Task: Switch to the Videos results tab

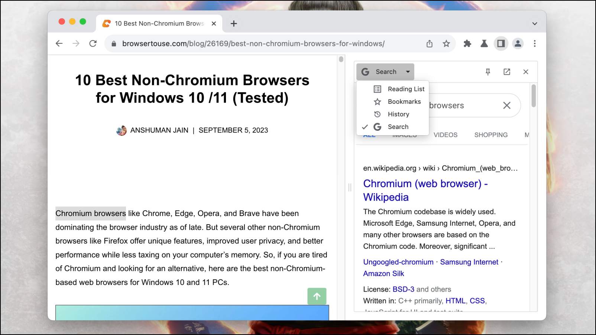Action: (446, 135)
